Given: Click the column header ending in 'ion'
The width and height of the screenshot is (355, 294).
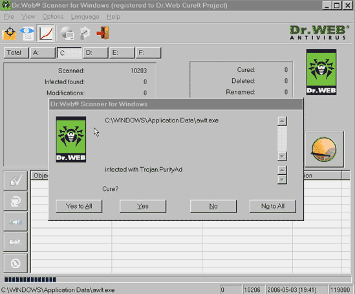Looking at the screenshot, I should (x=322, y=175).
